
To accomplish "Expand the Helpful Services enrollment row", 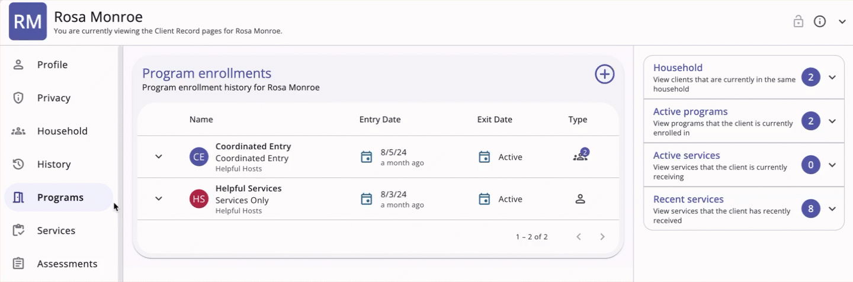I will (x=159, y=198).
